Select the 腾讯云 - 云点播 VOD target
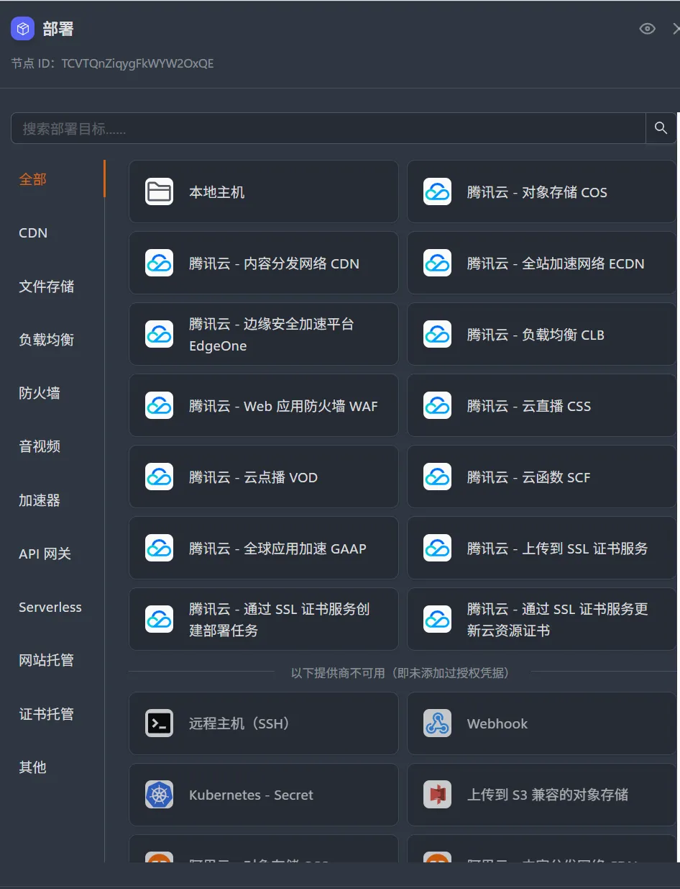Screen dimensions: 680x889 tap(263, 477)
